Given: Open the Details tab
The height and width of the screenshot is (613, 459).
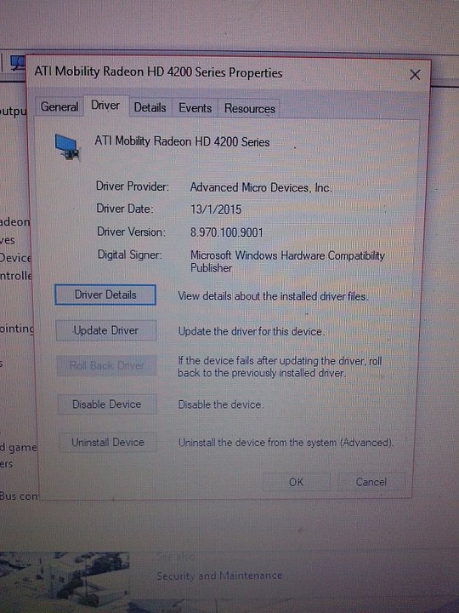Looking at the screenshot, I should pyautogui.click(x=150, y=107).
